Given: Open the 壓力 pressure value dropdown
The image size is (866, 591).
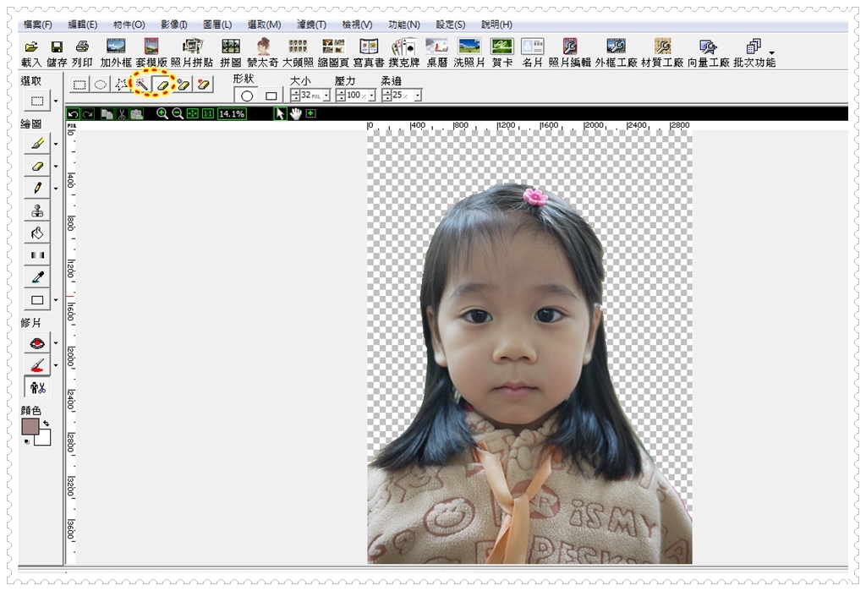Looking at the screenshot, I should 372,96.
